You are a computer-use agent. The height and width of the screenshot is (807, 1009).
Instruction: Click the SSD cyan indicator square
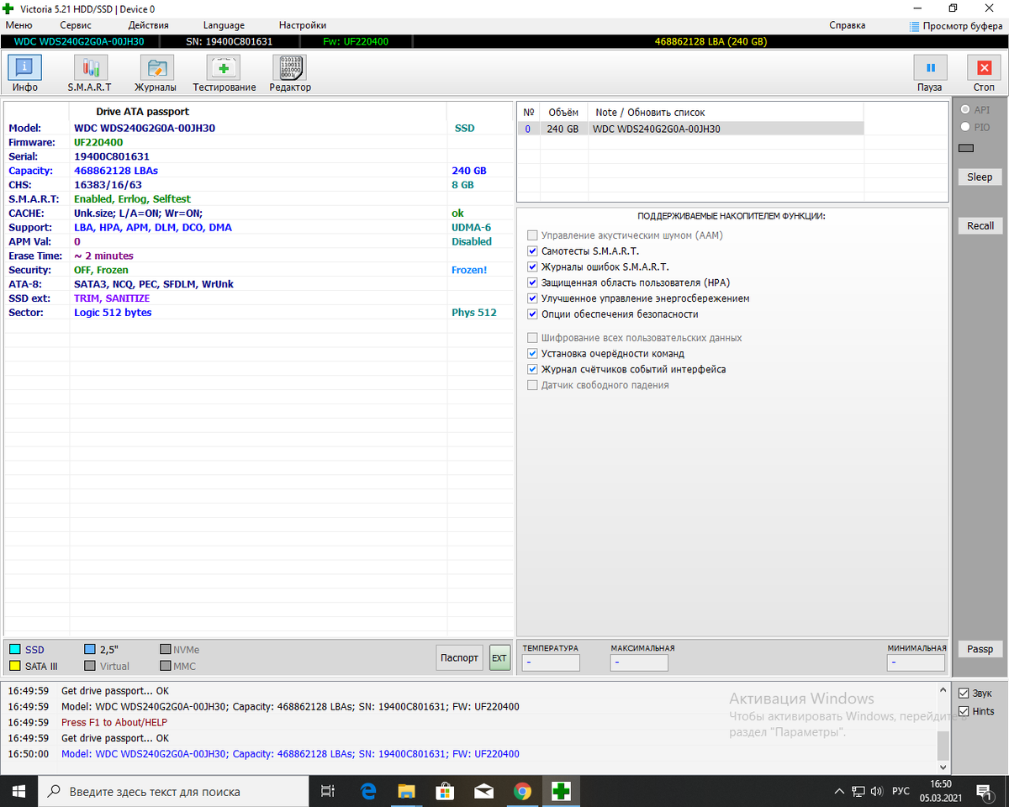14,650
